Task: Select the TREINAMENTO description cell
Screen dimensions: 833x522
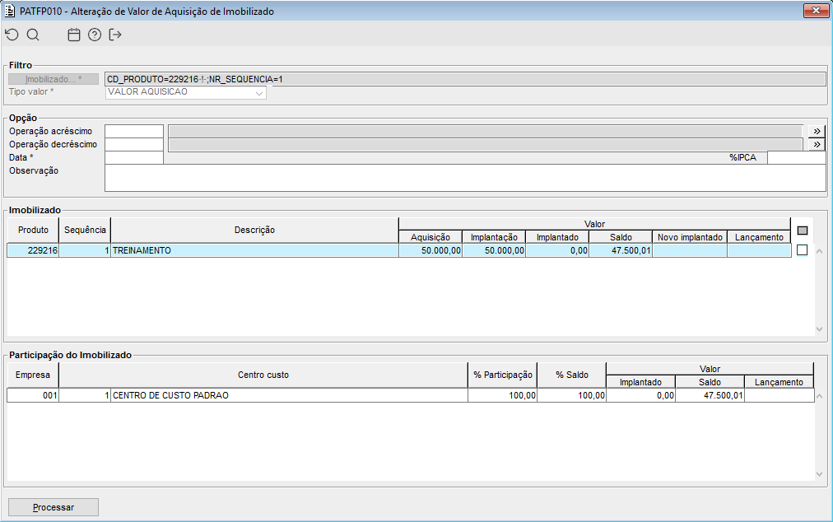Action: click(254, 250)
